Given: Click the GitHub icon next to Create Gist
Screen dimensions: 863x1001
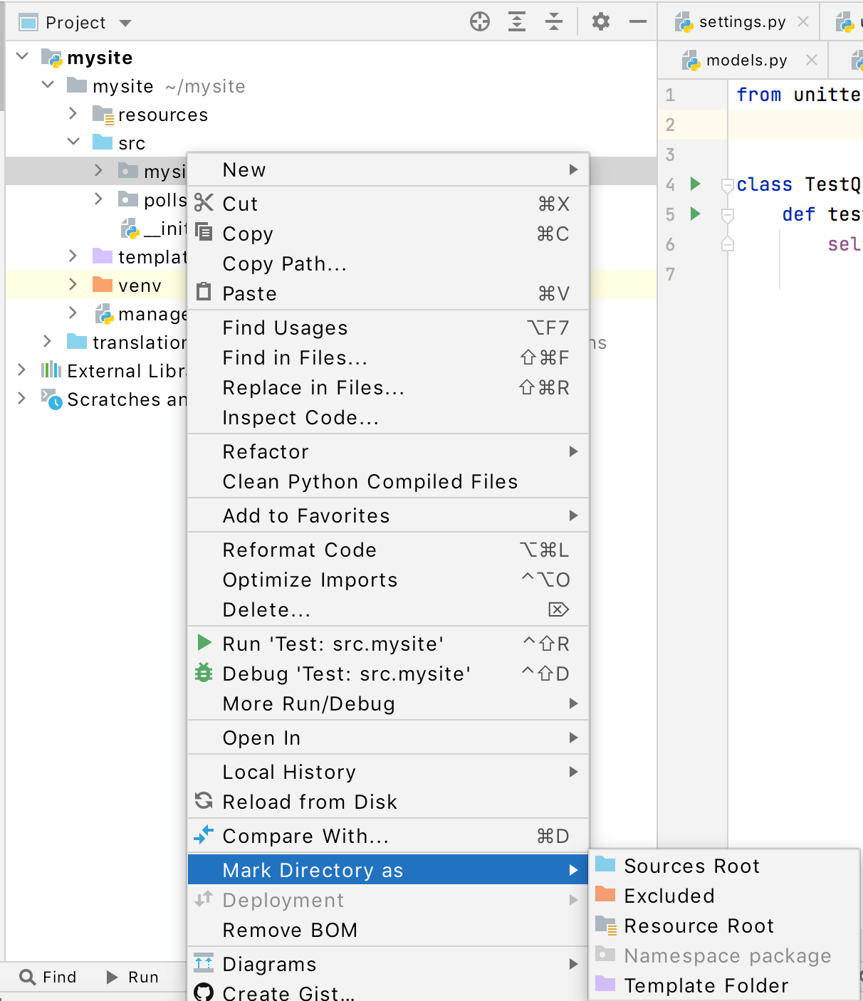Looking at the screenshot, I should pyautogui.click(x=204, y=992).
